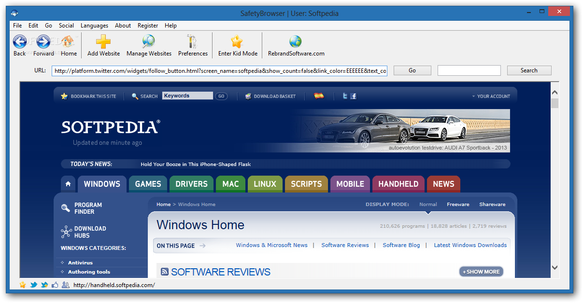Viewport: 583px width, 303px height.
Task: Open the File menu
Action: click(17, 26)
